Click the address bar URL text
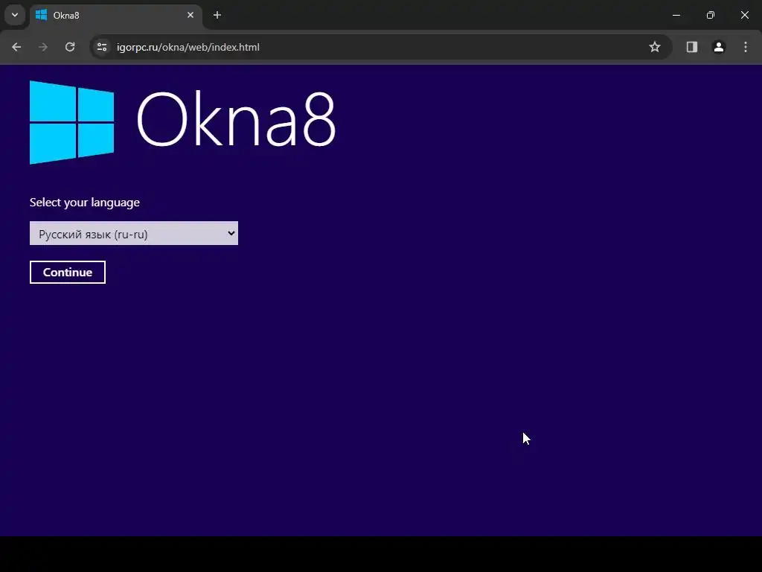The height and width of the screenshot is (572, 762). (188, 47)
